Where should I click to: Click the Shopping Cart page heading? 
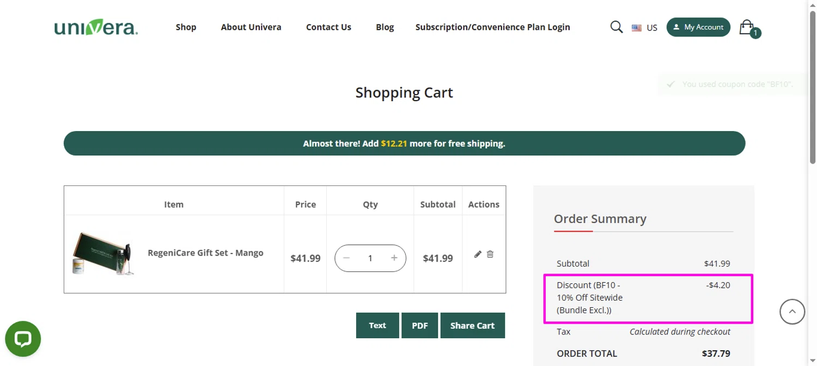pyautogui.click(x=404, y=92)
